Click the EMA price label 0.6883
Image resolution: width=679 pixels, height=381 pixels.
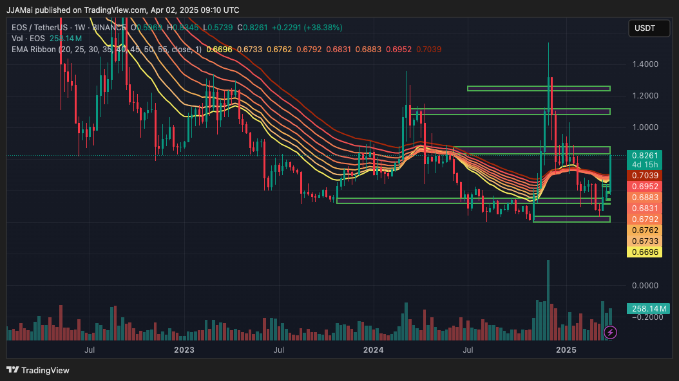pyautogui.click(x=644, y=198)
